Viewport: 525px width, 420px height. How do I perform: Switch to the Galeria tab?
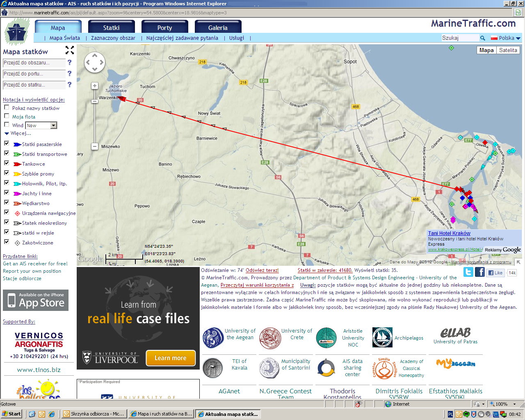pyautogui.click(x=218, y=27)
